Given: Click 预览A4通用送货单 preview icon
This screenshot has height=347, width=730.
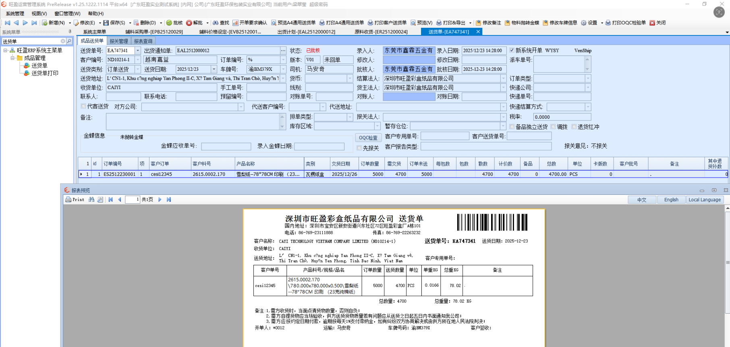Looking at the screenshot, I should pyautogui.click(x=274, y=23).
